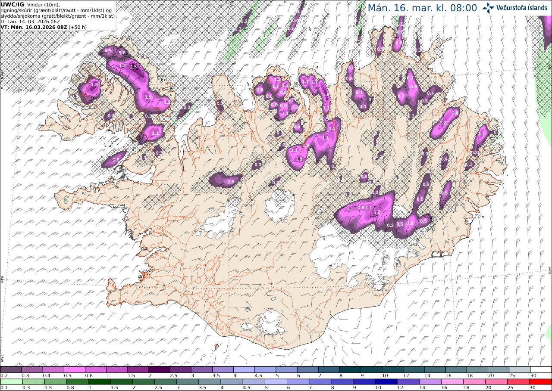The image size is (552, 391).
Task: Pick the light pink rain swatch starting at 16
Action: [x=452, y=382]
